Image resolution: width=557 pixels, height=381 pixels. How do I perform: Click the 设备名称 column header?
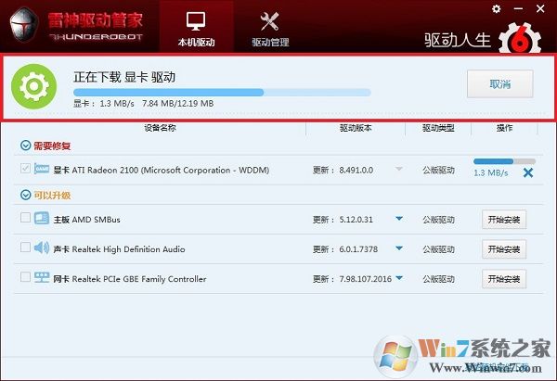160,128
